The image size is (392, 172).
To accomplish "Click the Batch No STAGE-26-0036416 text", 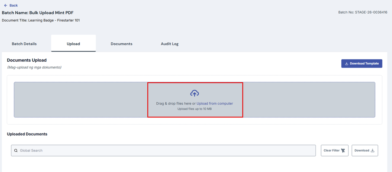I will coord(363,12).
